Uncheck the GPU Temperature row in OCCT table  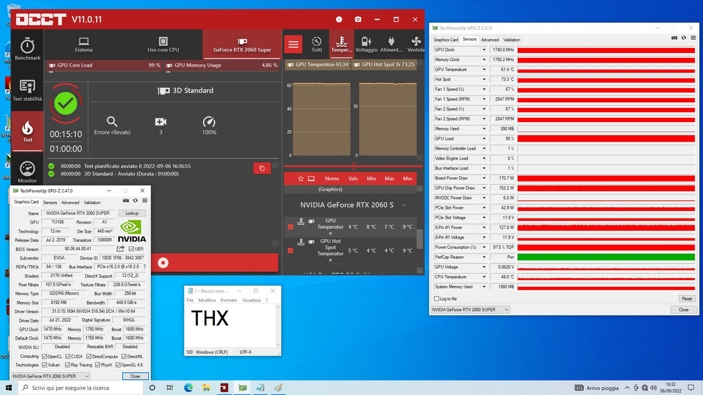point(291,227)
